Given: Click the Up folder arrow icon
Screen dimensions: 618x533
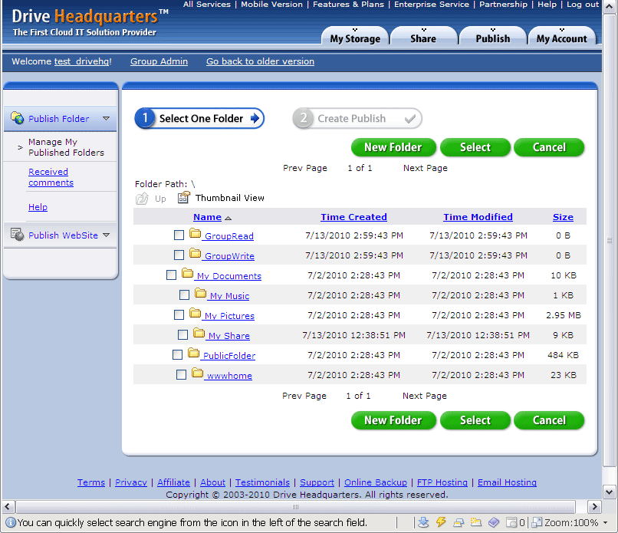Looking at the screenshot, I should (142, 199).
